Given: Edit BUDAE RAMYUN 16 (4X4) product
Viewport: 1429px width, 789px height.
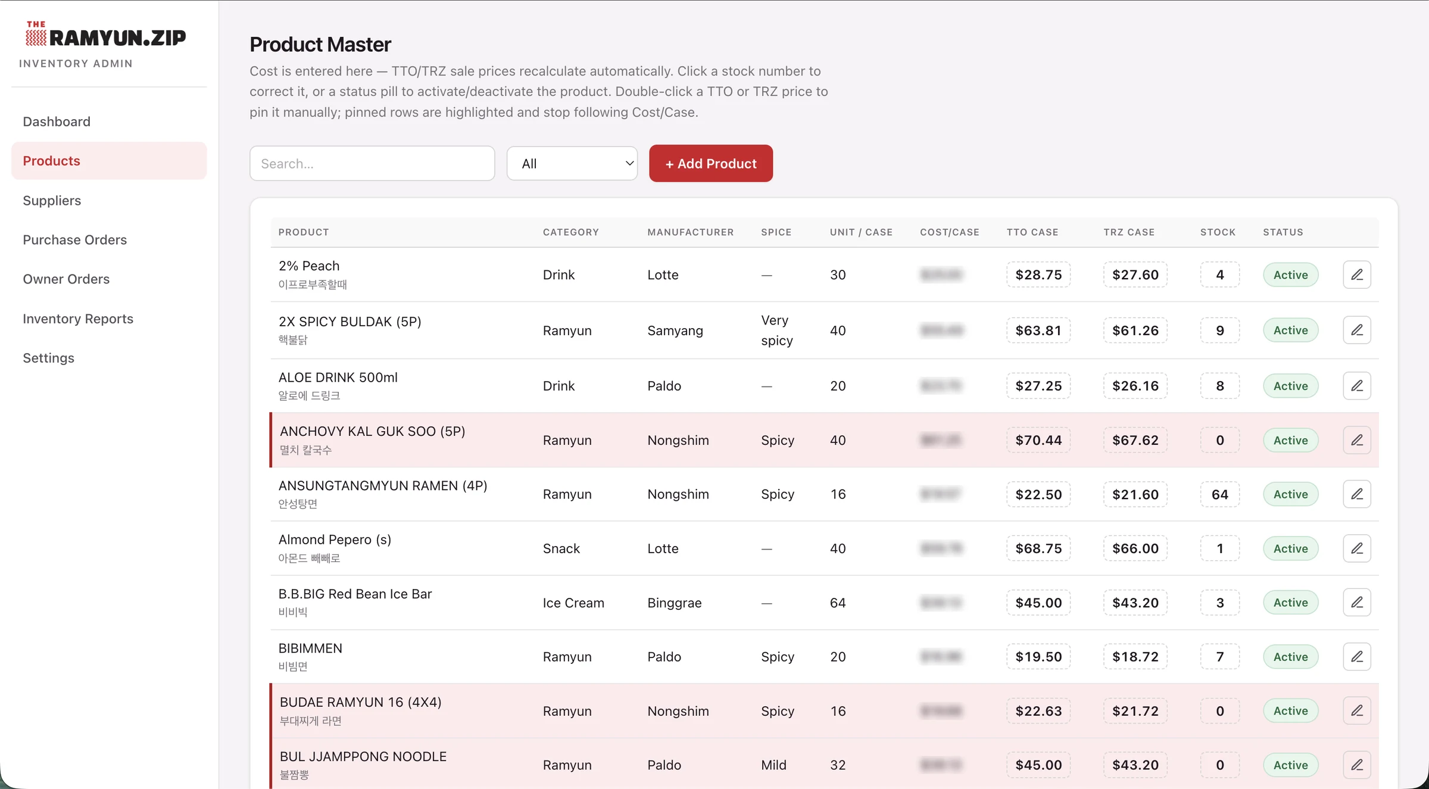Looking at the screenshot, I should pos(1357,711).
